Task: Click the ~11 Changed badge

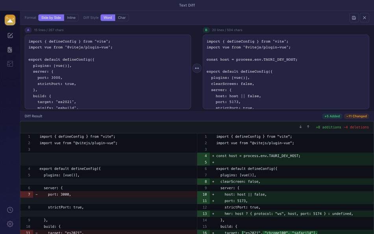Action: 356,116
